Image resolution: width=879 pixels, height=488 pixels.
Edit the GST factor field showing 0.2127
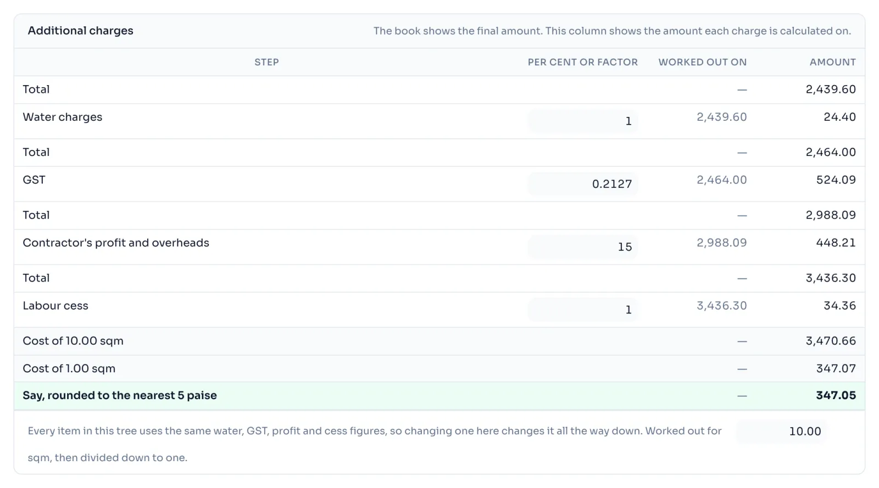click(582, 184)
